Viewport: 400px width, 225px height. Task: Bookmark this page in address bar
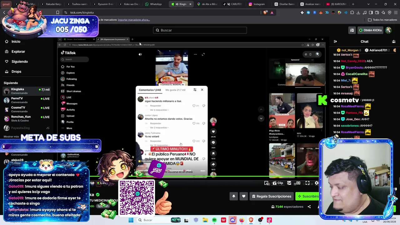click(57, 12)
